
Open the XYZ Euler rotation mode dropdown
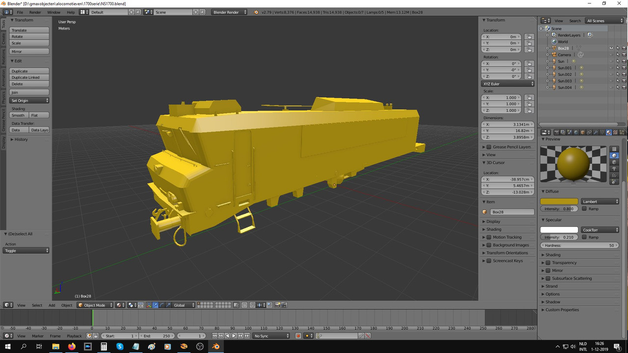[508, 84]
